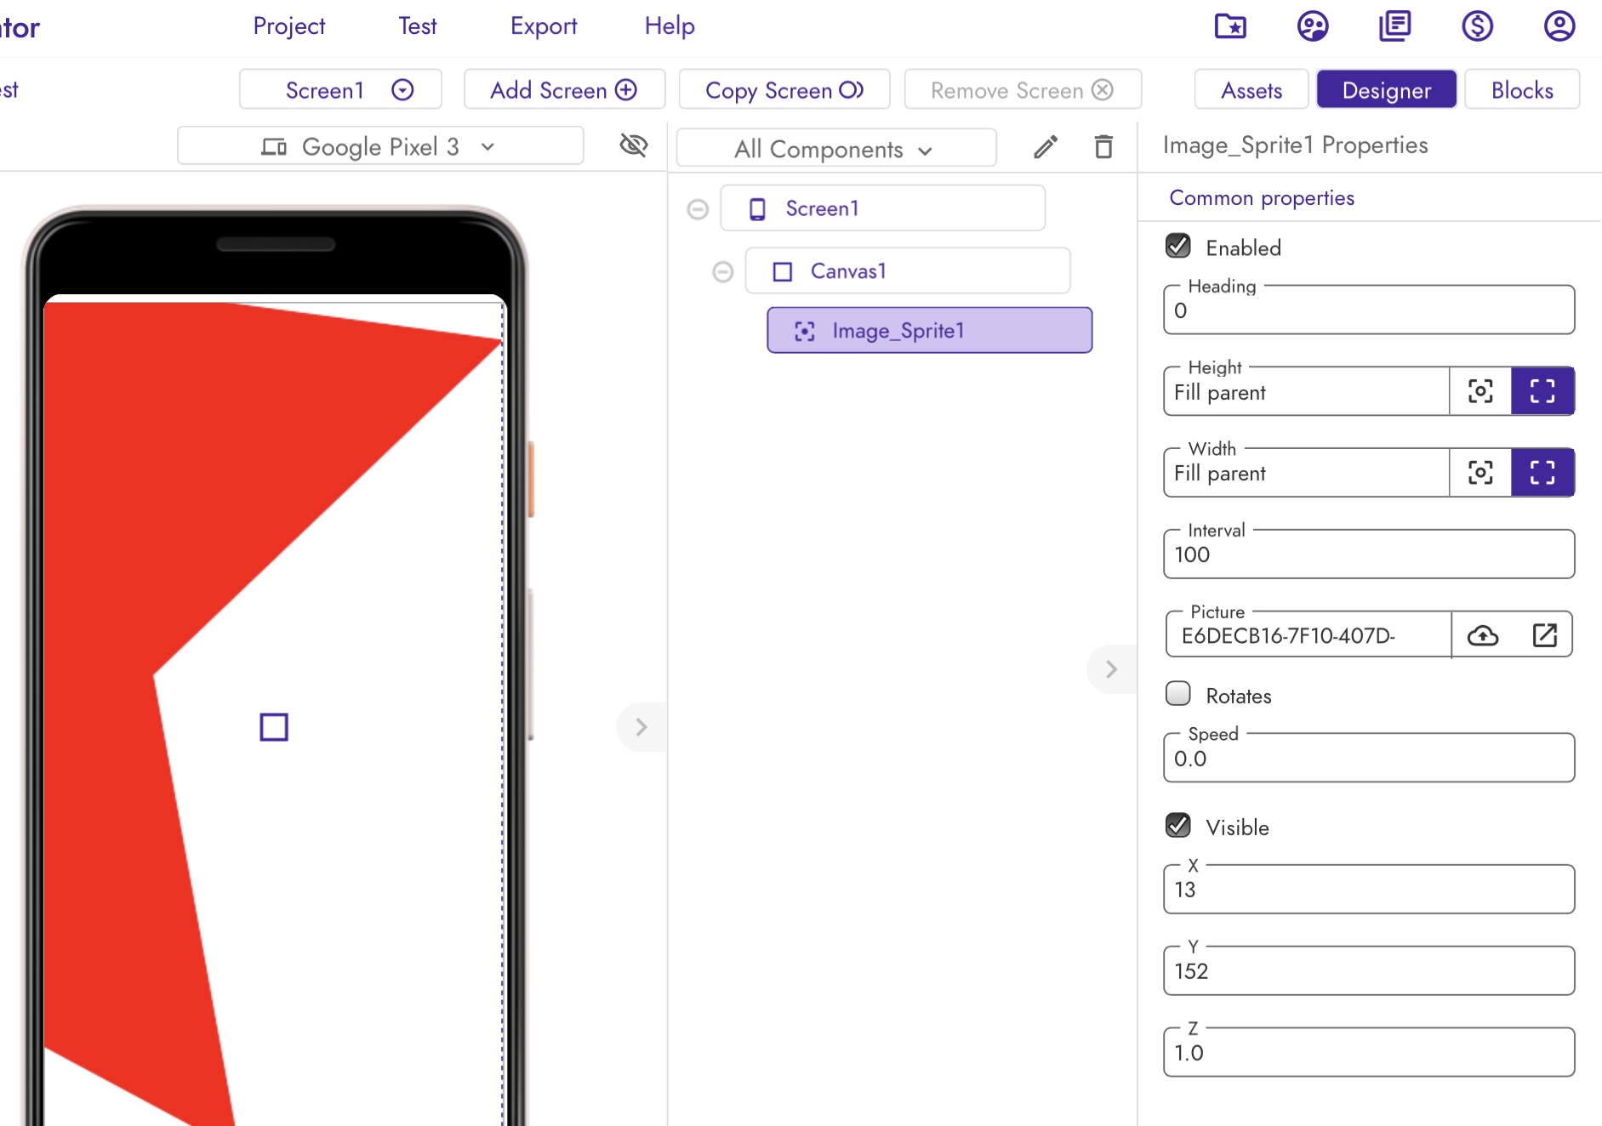Open the community palette icon
The image size is (1602, 1126).
coord(1313,26)
